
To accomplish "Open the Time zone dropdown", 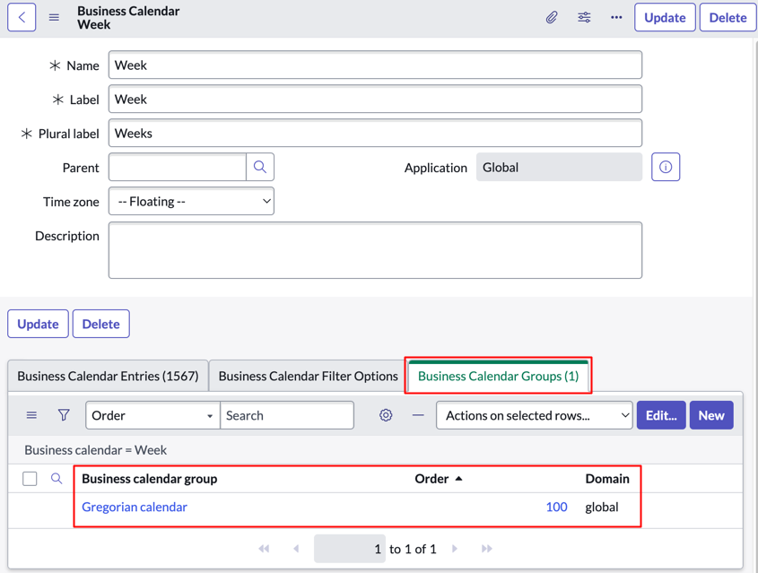I will coord(191,201).
